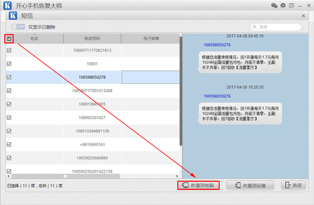314x205 pixels.
Task: Click the 电子邮箱 column header
Action: 151,39
